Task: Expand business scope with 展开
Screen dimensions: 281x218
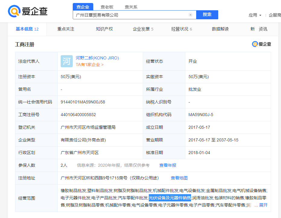Action: tap(263, 205)
